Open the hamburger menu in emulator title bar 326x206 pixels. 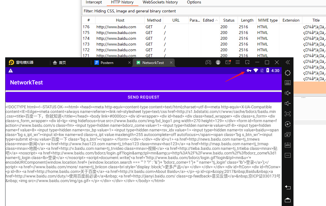pyautogui.click(x=237, y=62)
